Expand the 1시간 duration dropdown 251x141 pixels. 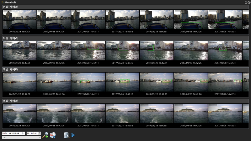pyautogui.click(x=39, y=137)
